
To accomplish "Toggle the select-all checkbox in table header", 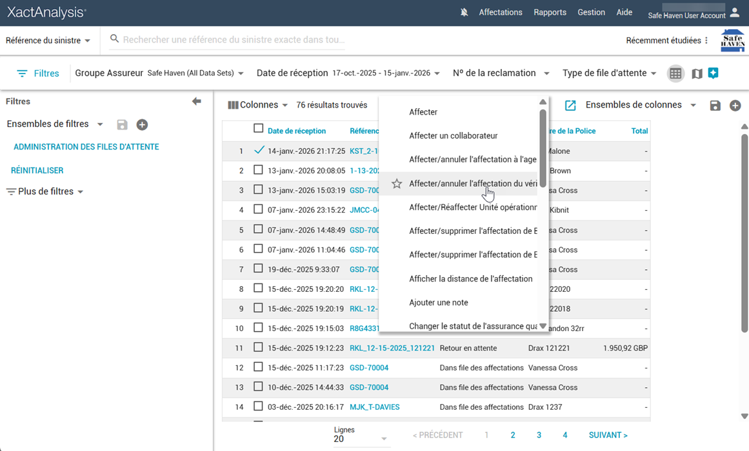I will 259,129.
